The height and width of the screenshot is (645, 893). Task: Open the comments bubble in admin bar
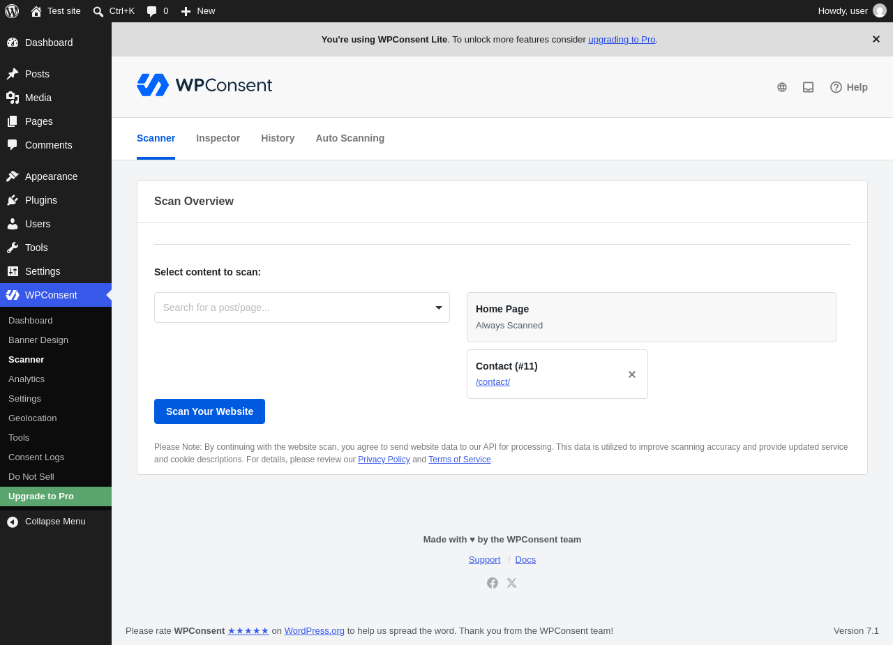[x=157, y=11]
